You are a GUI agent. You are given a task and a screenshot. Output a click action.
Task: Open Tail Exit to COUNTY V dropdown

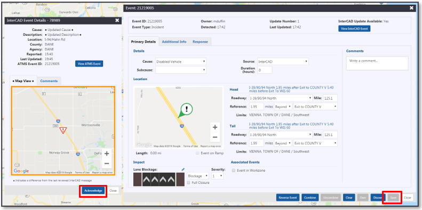[x=315, y=143]
